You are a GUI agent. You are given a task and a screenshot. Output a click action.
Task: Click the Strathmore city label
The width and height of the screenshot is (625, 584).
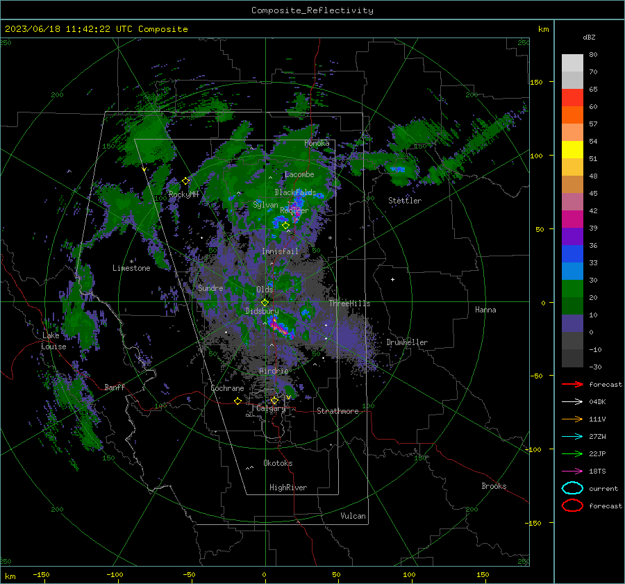pyautogui.click(x=337, y=411)
